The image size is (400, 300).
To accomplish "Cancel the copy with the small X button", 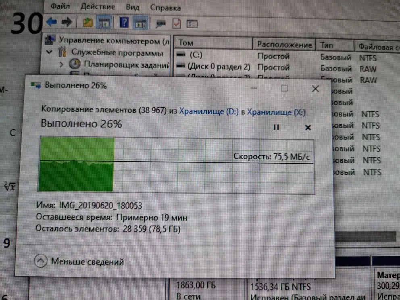I will [308, 127].
